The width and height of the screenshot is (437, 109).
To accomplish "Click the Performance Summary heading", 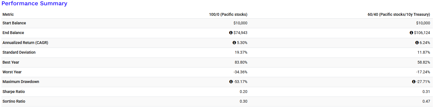I will coord(34,4).
